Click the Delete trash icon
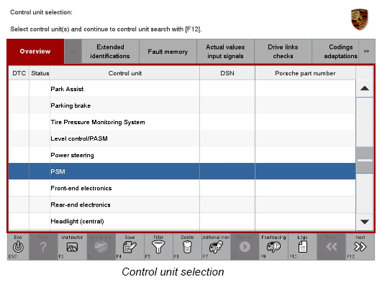The image size is (382, 282). click(187, 247)
